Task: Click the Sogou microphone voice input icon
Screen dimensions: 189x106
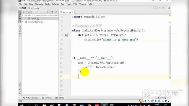Action: tap(156, 101)
